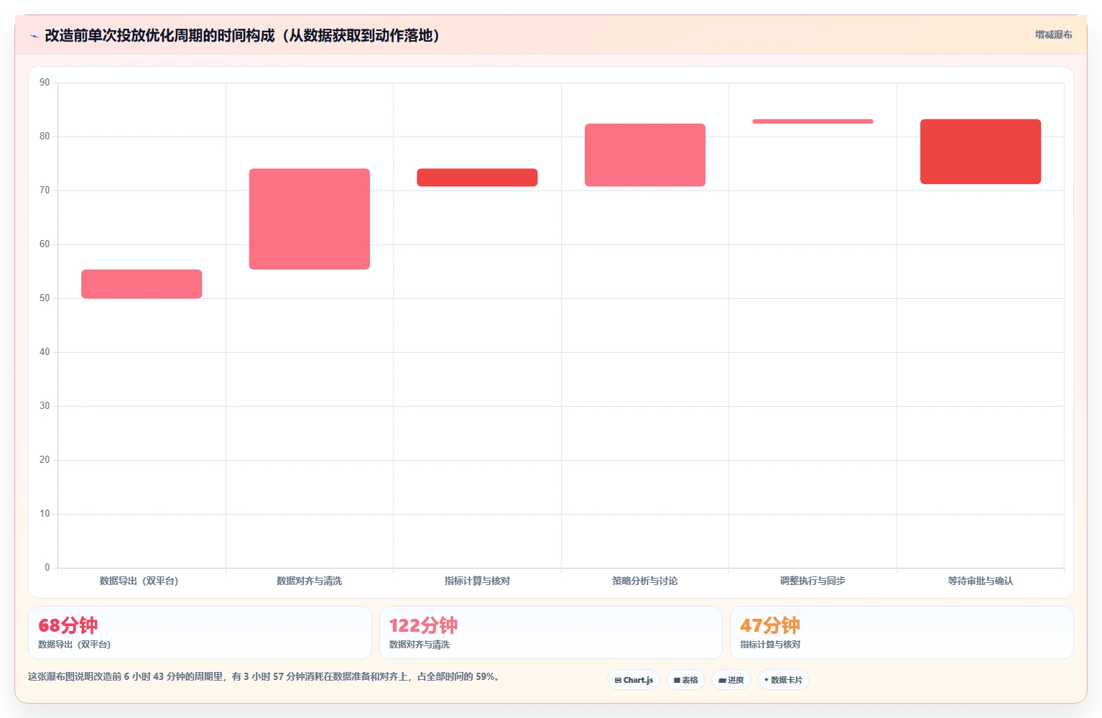Click the 数据对齐与清洗 caption under 122分钟
1102x718 pixels.
[420, 645]
